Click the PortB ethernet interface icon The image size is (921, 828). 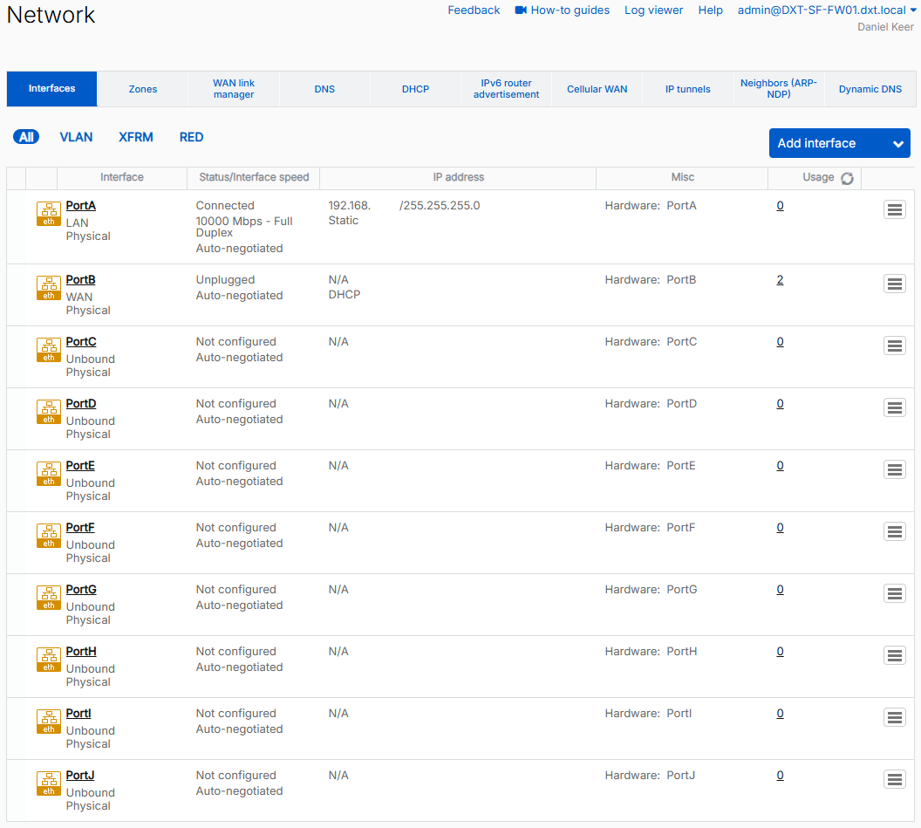(x=49, y=287)
